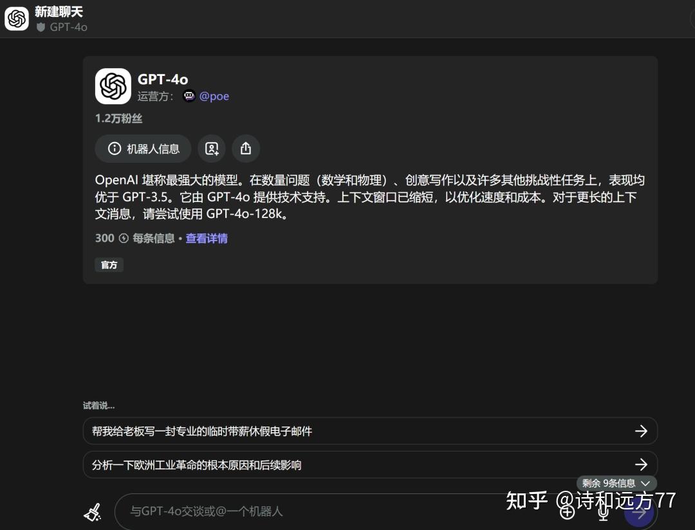Click the 查看详情 details link

coord(206,238)
